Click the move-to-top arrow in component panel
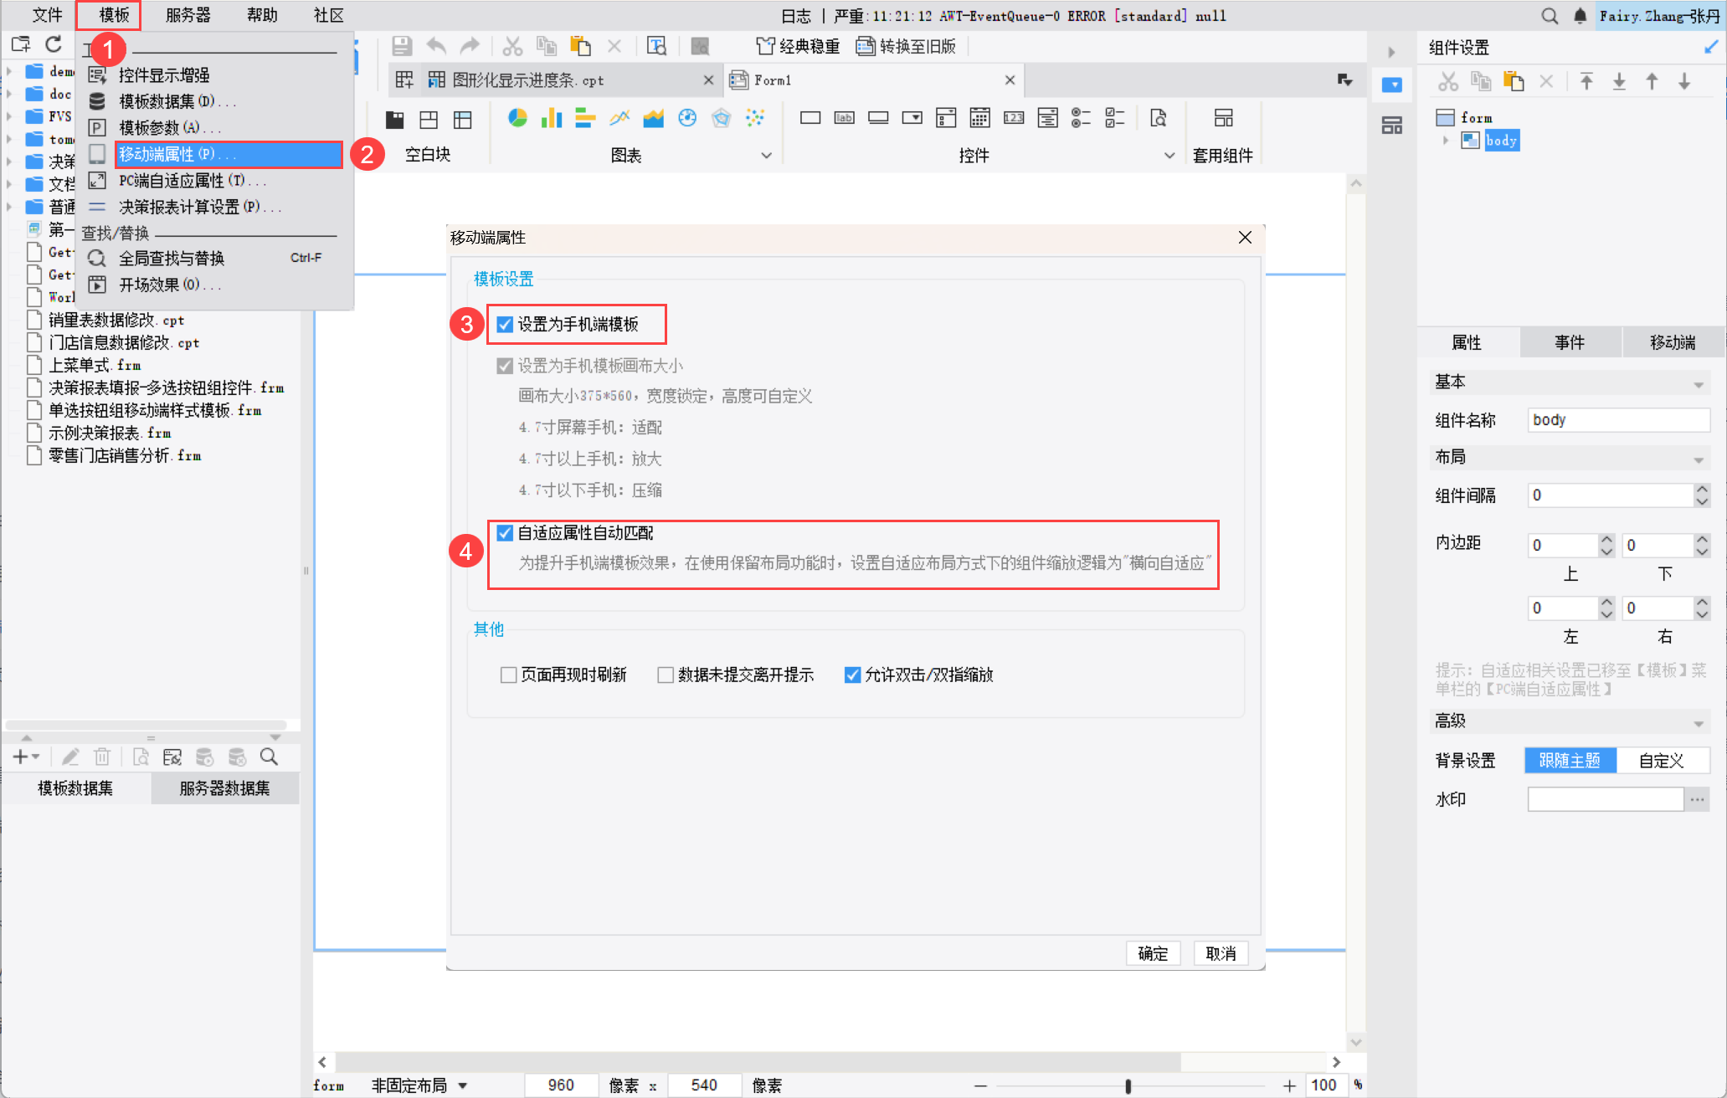The image size is (1727, 1098). 1586,81
